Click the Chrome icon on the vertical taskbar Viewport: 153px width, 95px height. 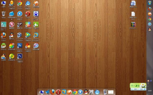pos(150,19)
